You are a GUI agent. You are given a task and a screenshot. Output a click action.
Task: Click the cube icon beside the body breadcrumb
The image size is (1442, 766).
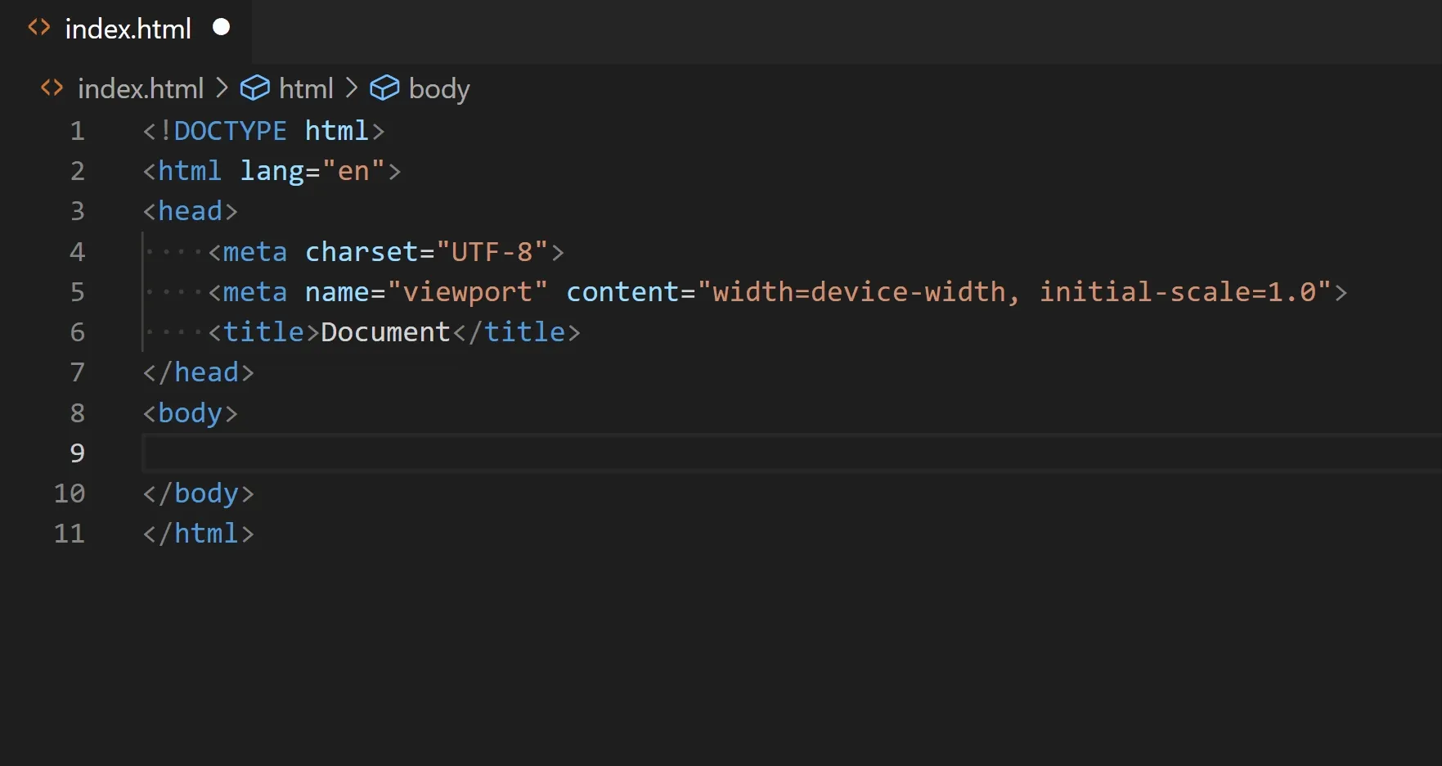coord(384,88)
